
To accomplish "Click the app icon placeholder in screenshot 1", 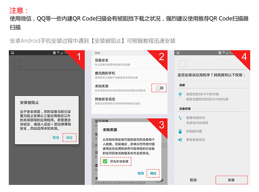I will (17, 64).
